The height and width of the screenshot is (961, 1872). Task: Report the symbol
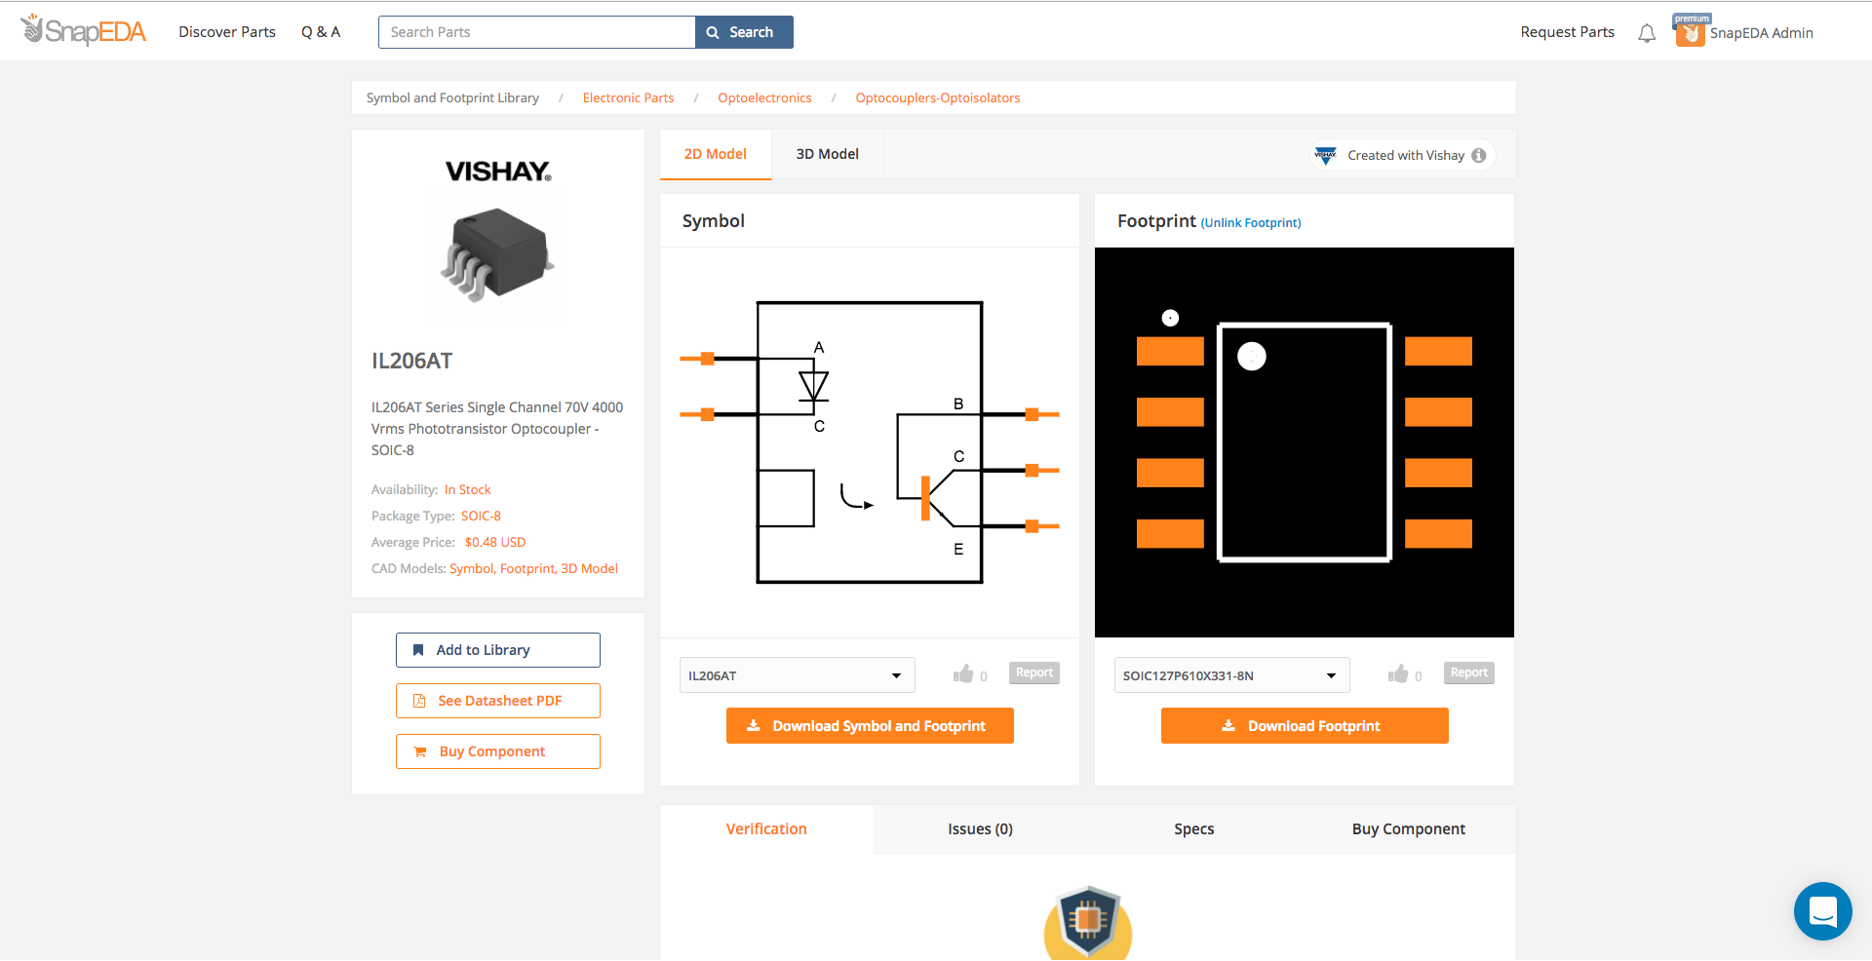tap(1034, 673)
